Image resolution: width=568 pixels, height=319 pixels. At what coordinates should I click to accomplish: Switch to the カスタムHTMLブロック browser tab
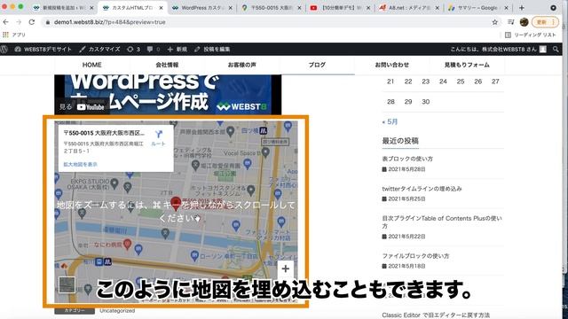(132, 8)
